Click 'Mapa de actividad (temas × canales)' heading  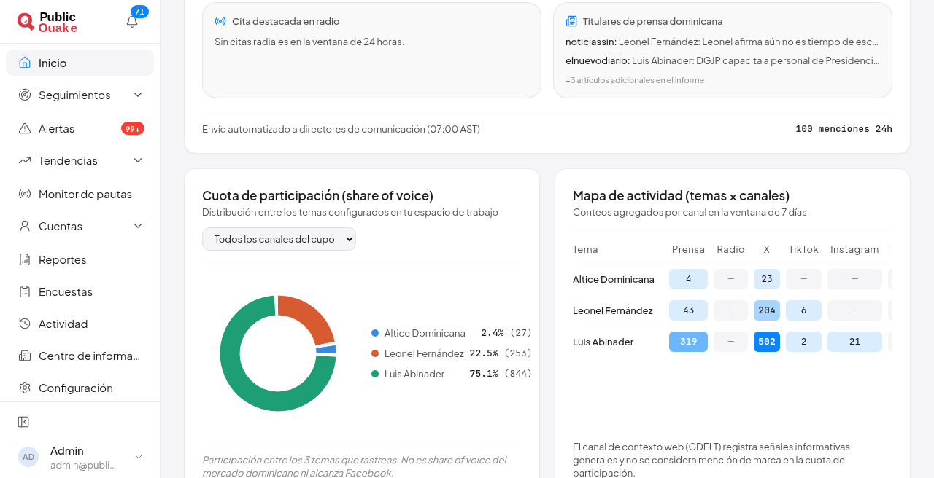681,195
